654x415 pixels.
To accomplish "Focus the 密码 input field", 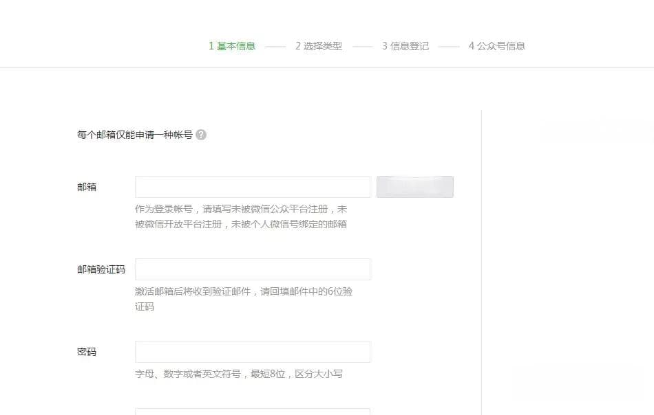I will click(x=253, y=352).
